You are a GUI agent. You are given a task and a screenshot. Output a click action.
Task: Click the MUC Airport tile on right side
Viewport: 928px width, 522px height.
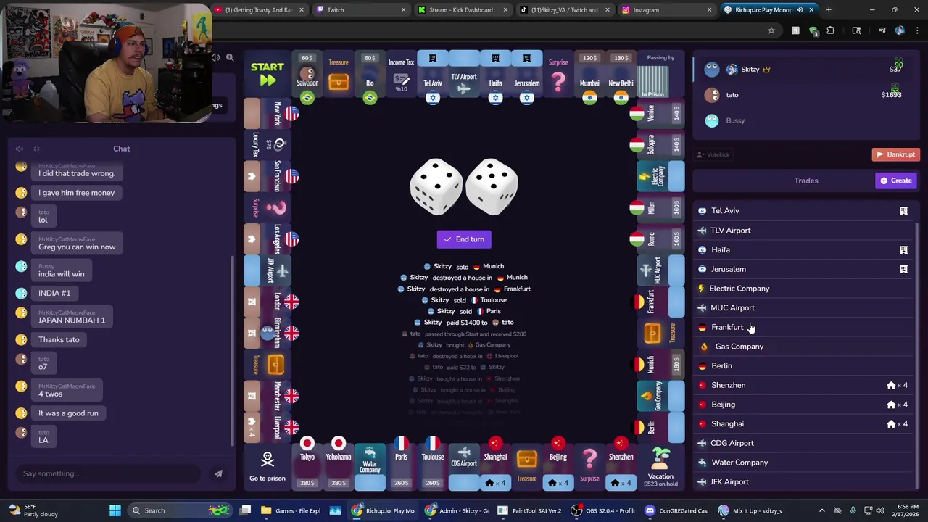click(x=660, y=270)
